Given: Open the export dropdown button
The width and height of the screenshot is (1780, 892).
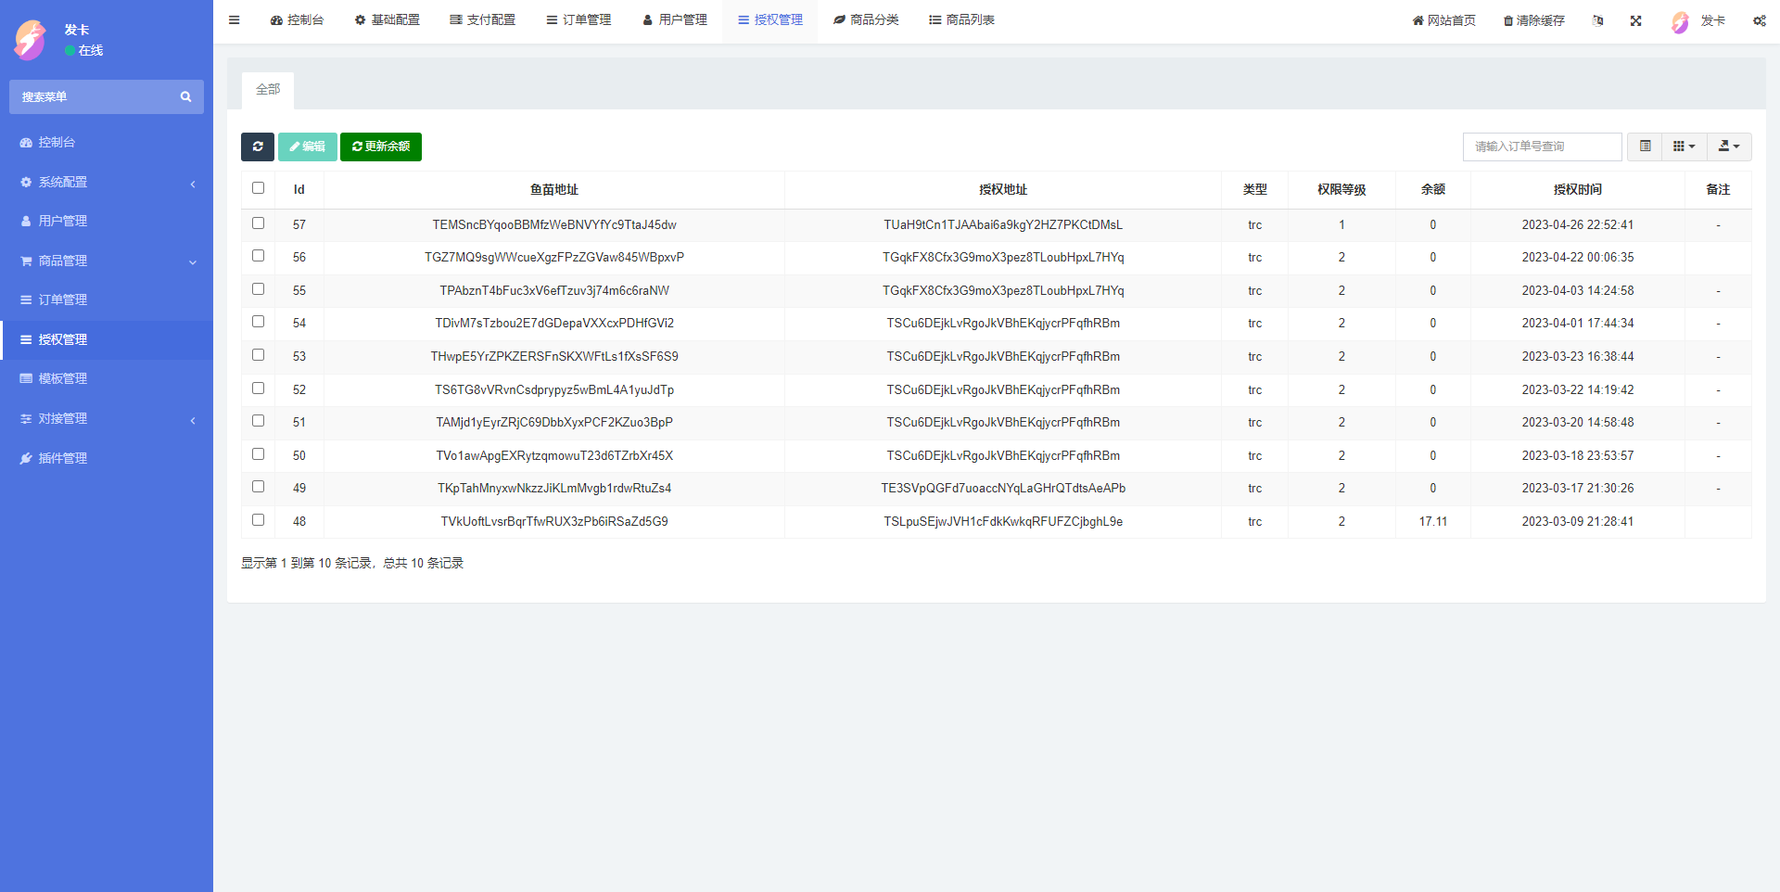Looking at the screenshot, I should point(1729,147).
